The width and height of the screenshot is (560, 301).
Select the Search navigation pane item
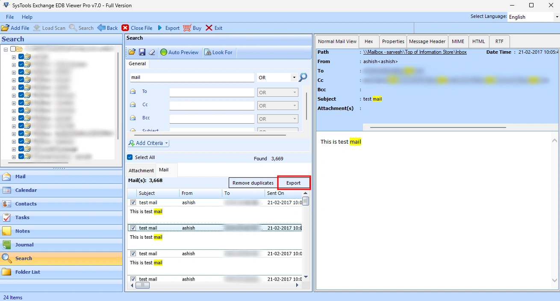[61, 258]
